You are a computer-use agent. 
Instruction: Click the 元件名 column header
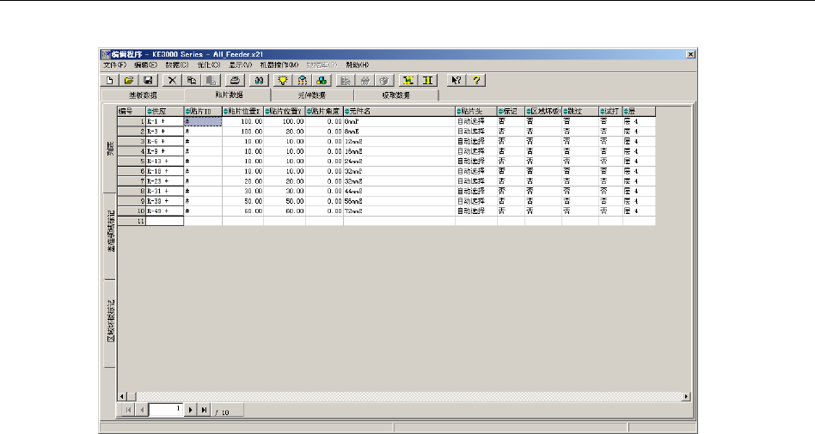(398, 112)
